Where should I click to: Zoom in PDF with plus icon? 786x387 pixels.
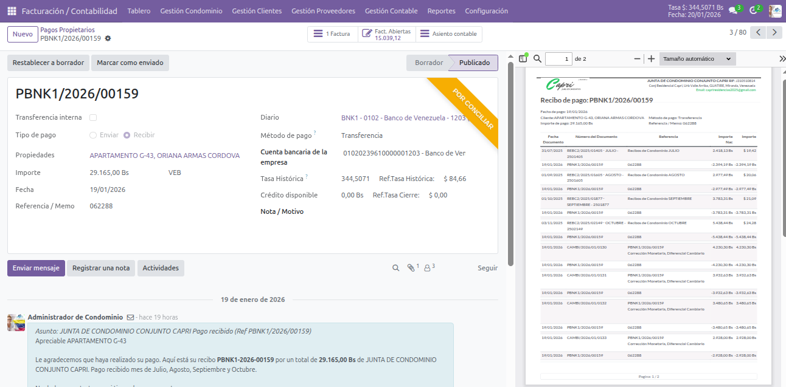[651, 59]
